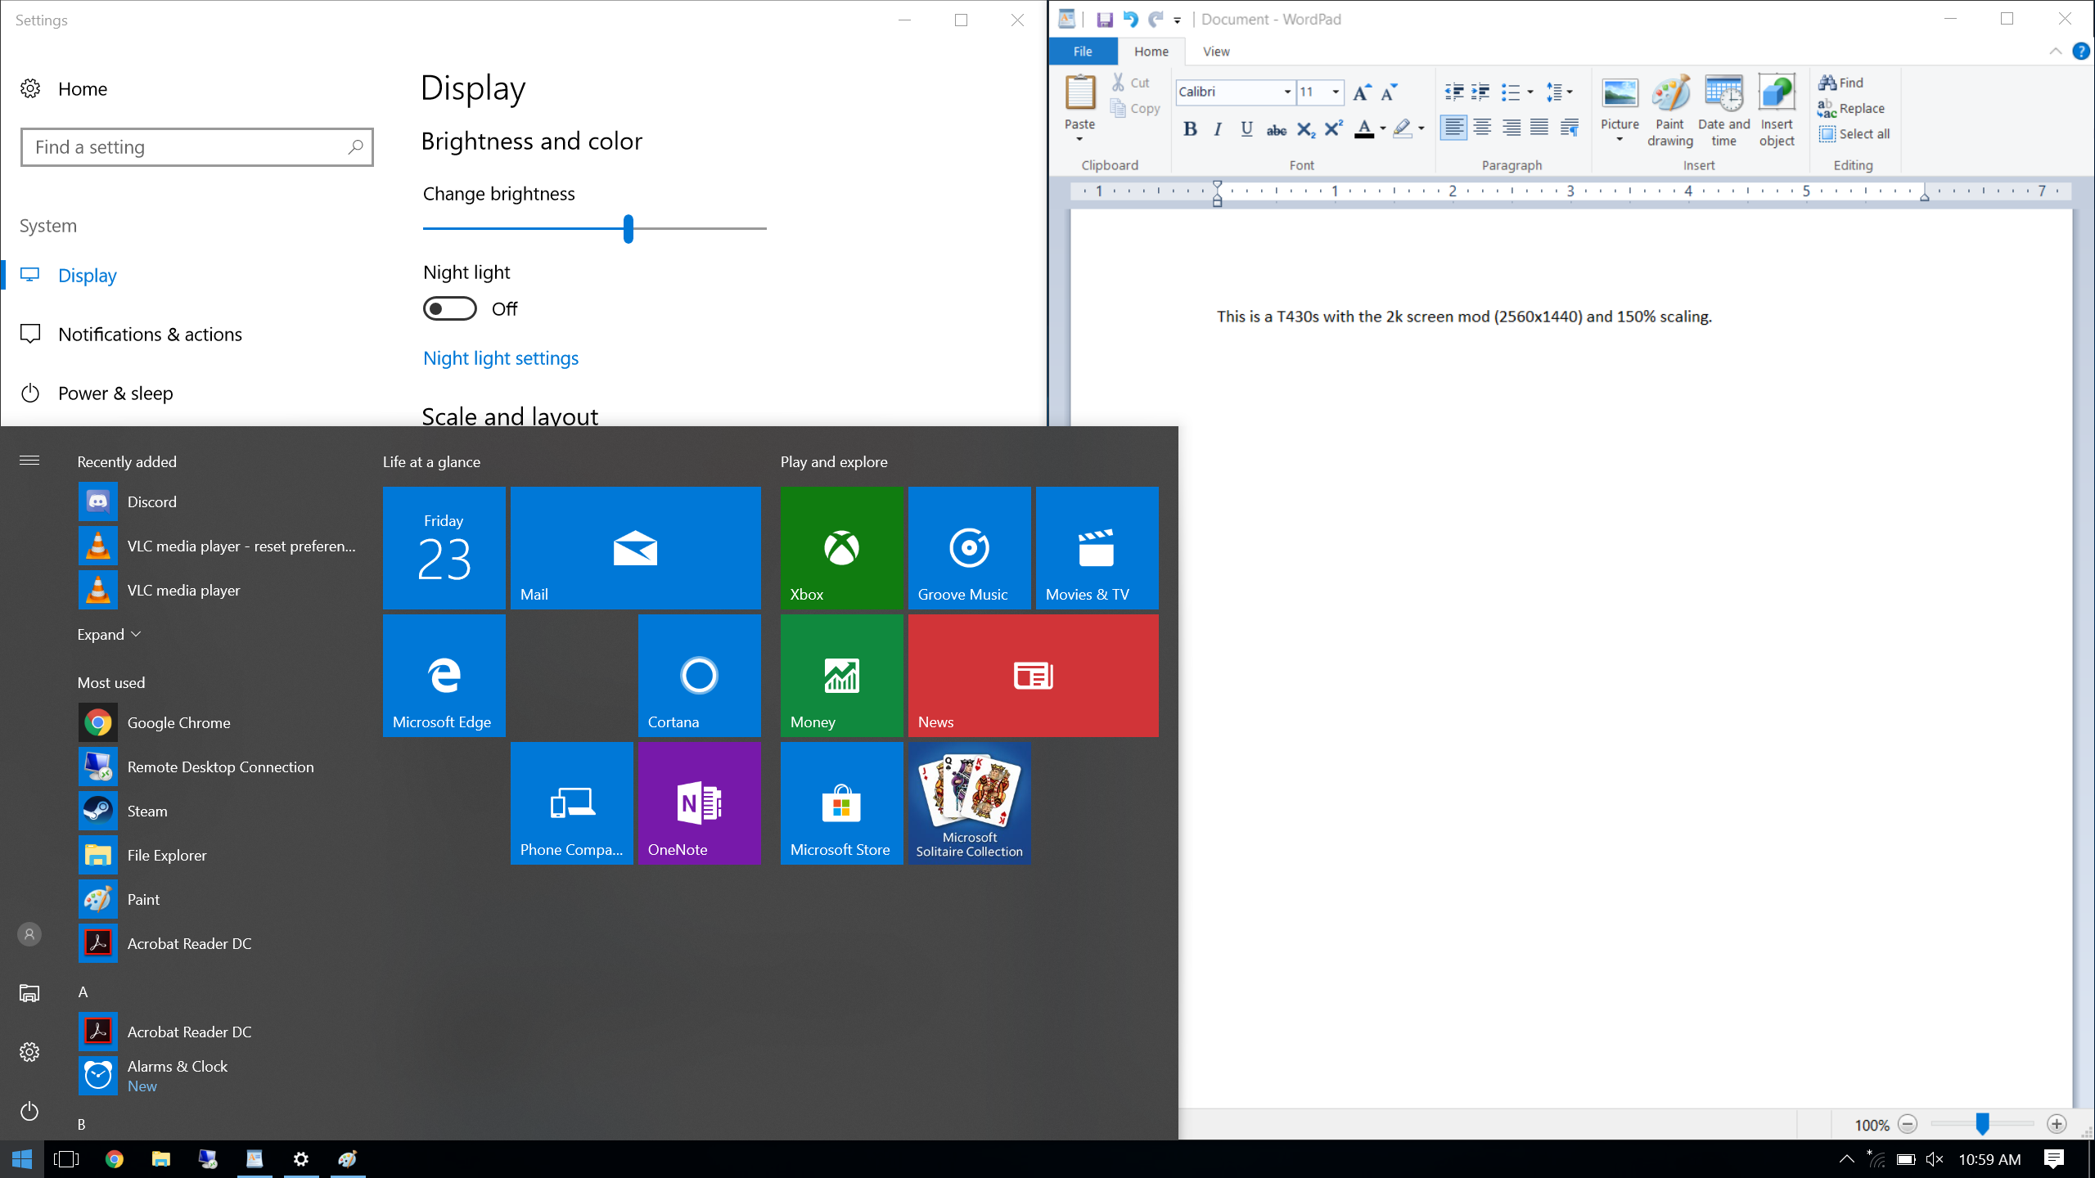Toggle justify paragraph alignment
Screen dimensions: 2095x1178
1539,128
